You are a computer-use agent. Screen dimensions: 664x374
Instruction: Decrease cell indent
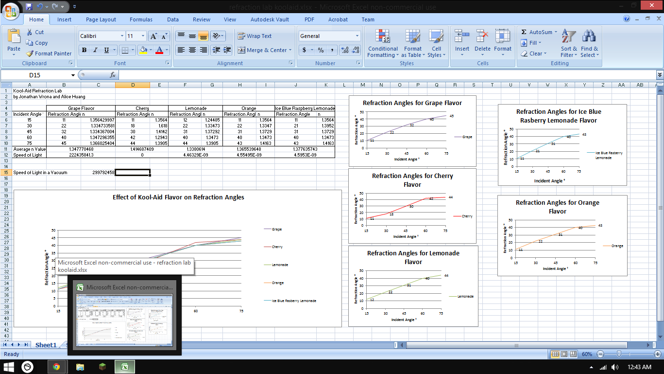pyautogui.click(x=216, y=50)
